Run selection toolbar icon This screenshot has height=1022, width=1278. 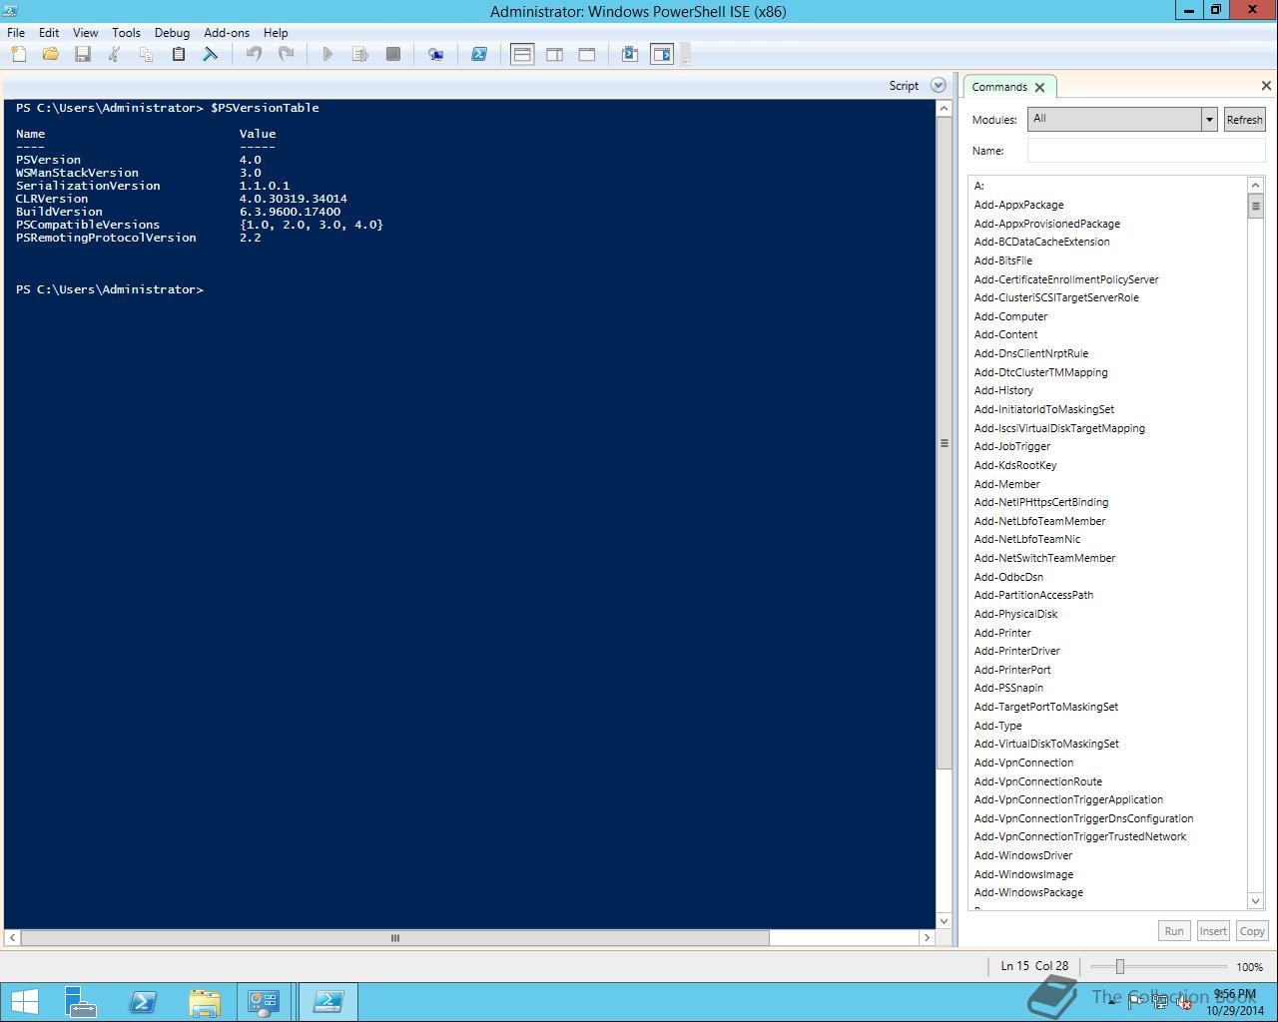point(360,55)
